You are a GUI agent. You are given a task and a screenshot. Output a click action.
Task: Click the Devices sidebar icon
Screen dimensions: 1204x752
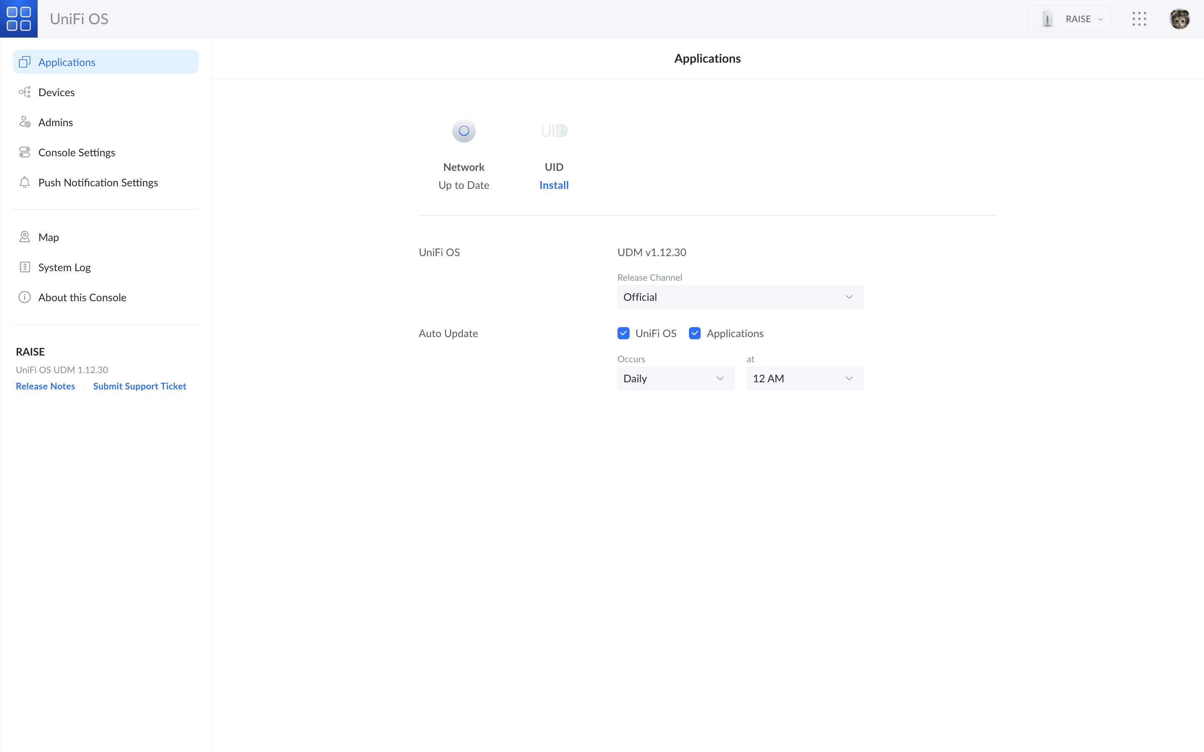click(24, 92)
